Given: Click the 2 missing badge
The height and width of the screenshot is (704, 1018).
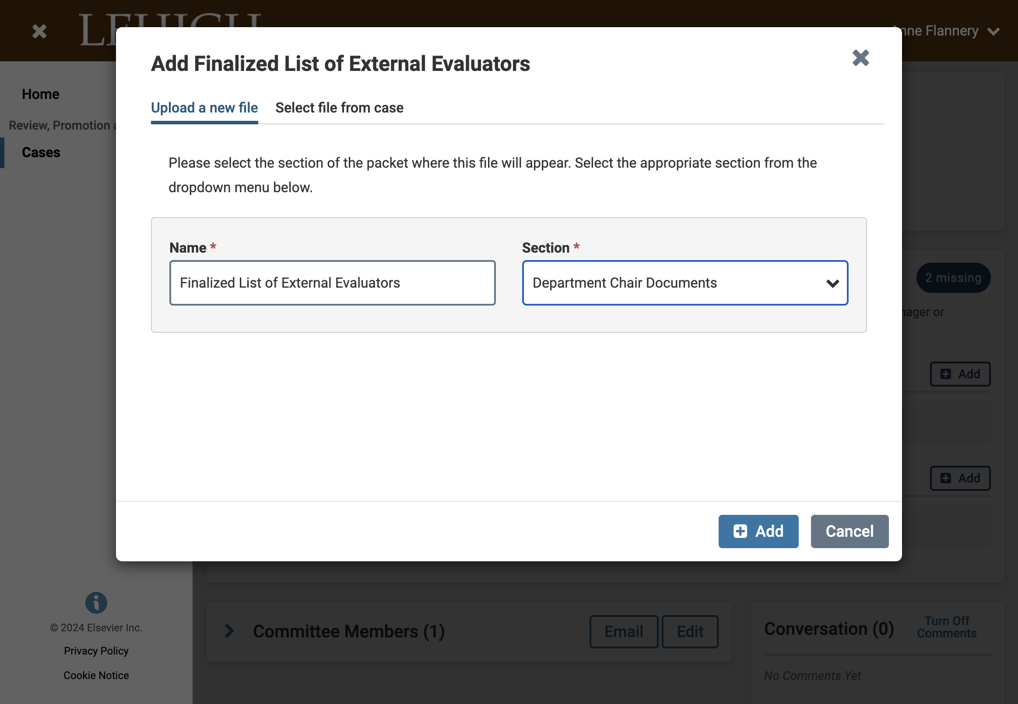Looking at the screenshot, I should (953, 278).
